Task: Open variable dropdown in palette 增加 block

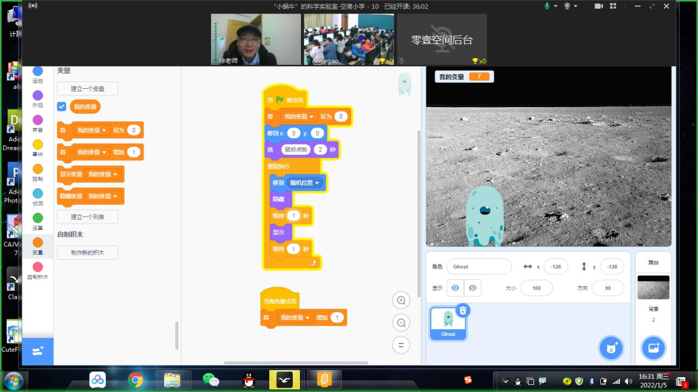Action: pyautogui.click(x=91, y=152)
